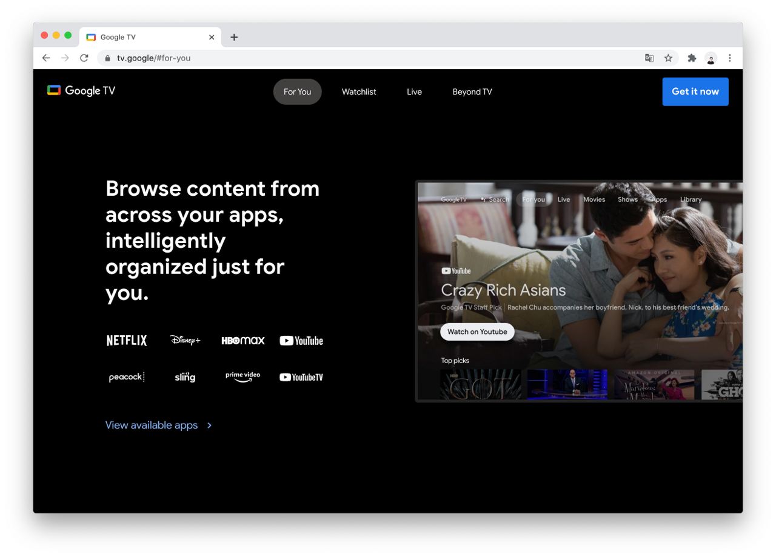Click the address bar URL
The image size is (776, 557).
[154, 58]
